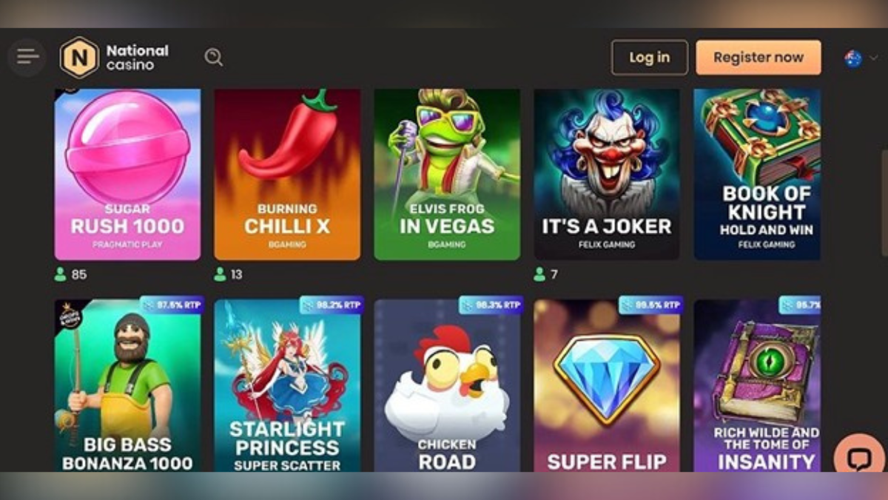The image size is (888, 500).
Task: Click the National Casino hexagon logo
Action: point(79,57)
